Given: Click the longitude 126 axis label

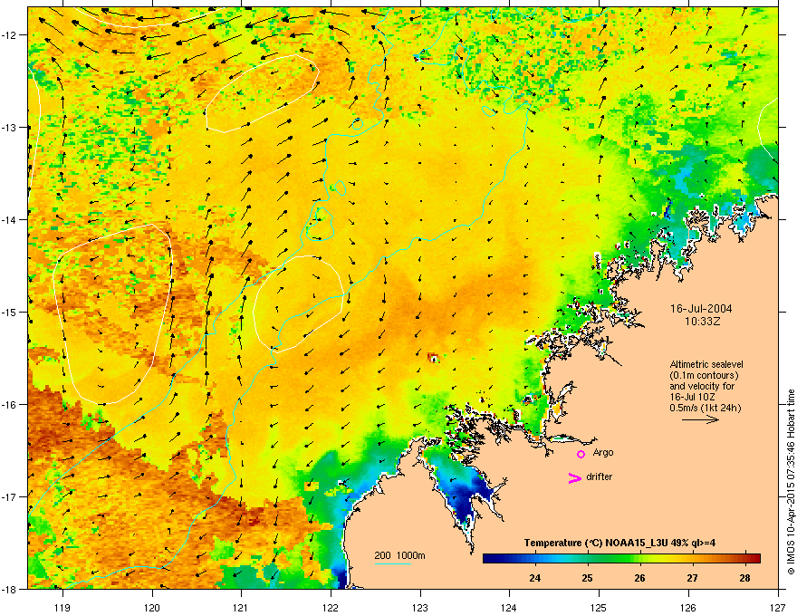Looking at the screenshot, I should [x=688, y=607].
